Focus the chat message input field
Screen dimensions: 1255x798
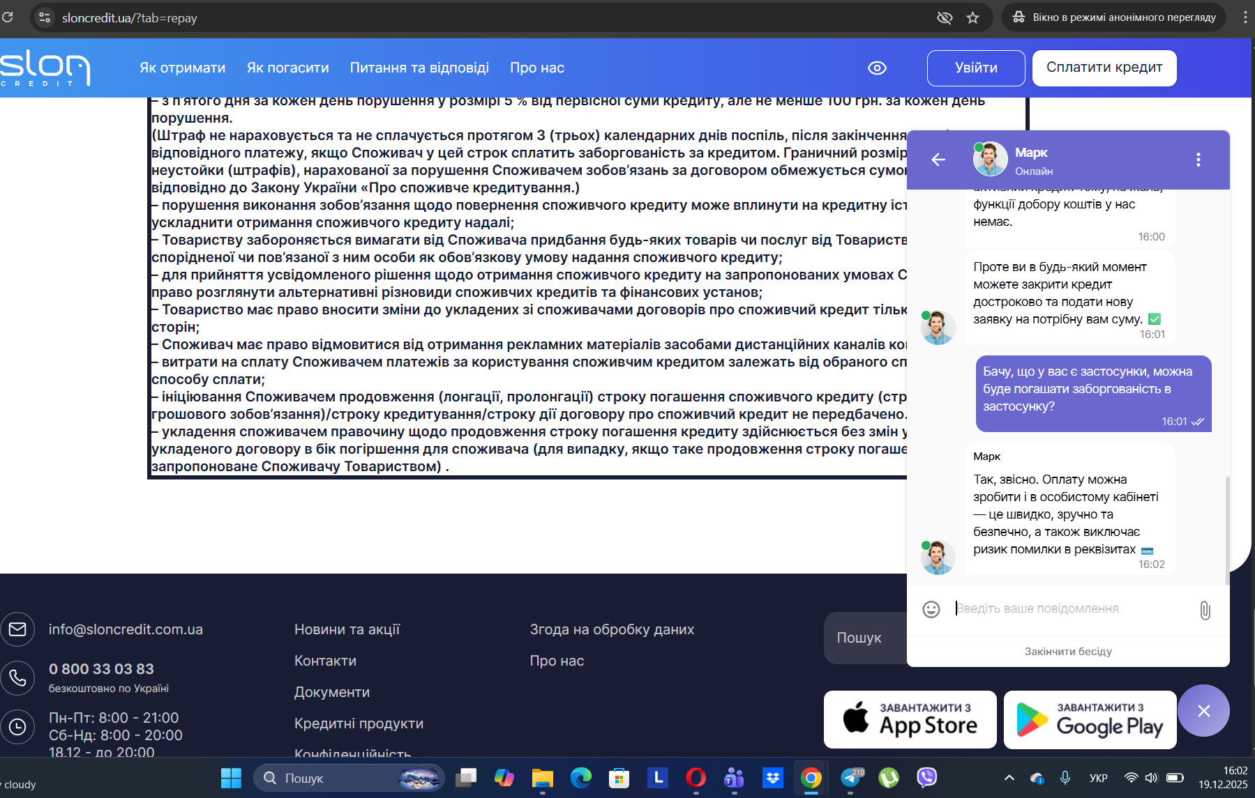tap(1071, 609)
